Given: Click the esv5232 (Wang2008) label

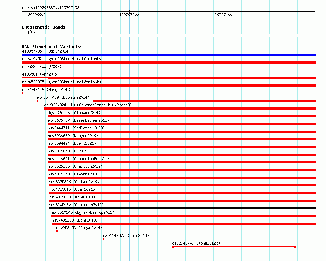Looking at the screenshot, I should (42, 67).
